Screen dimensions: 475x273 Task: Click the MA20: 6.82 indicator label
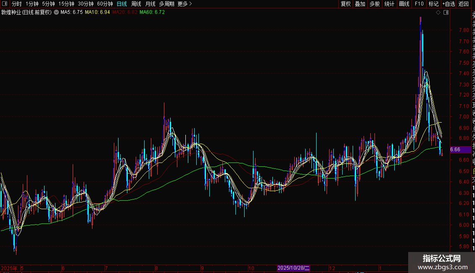coord(125,12)
